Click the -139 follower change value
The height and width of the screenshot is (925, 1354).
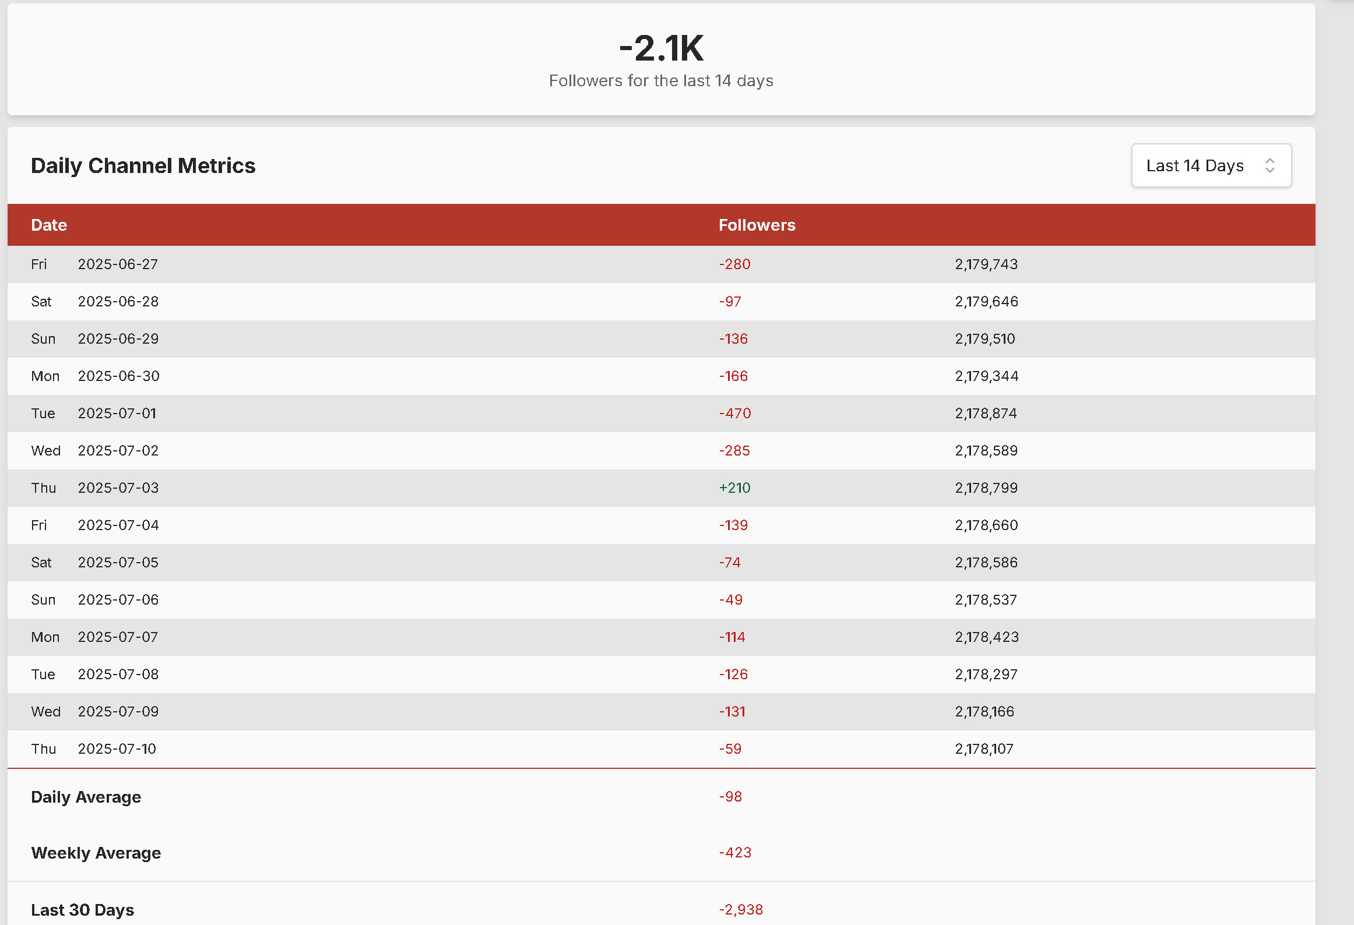pyautogui.click(x=733, y=525)
